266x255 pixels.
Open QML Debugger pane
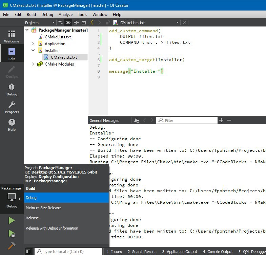click(x=252, y=251)
